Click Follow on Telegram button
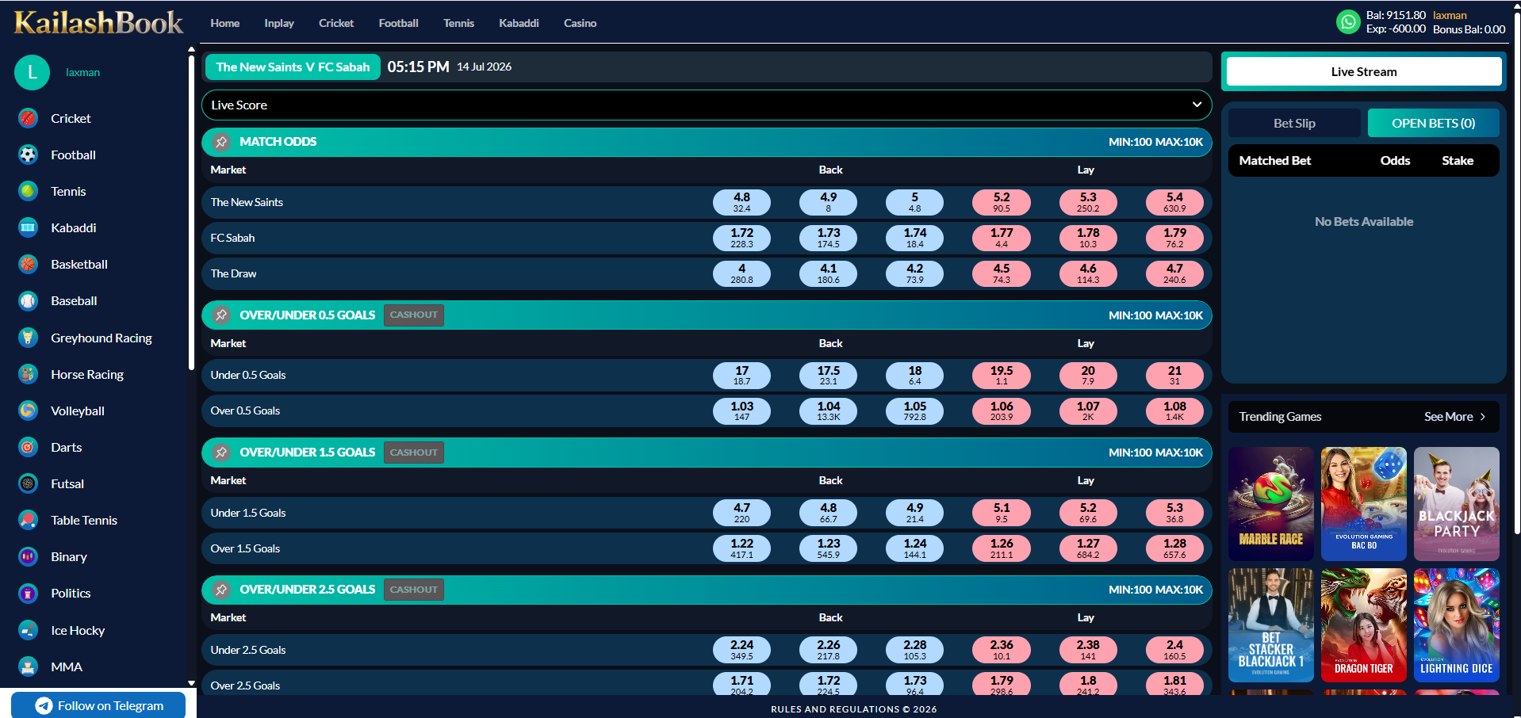Viewport: 1521px width, 718px height. coord(98,705)
